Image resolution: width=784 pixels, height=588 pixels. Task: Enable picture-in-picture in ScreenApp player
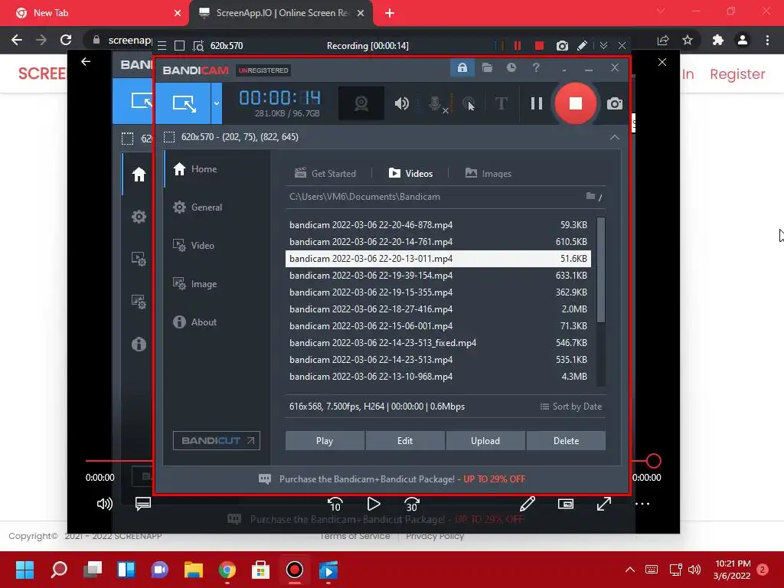566,504
